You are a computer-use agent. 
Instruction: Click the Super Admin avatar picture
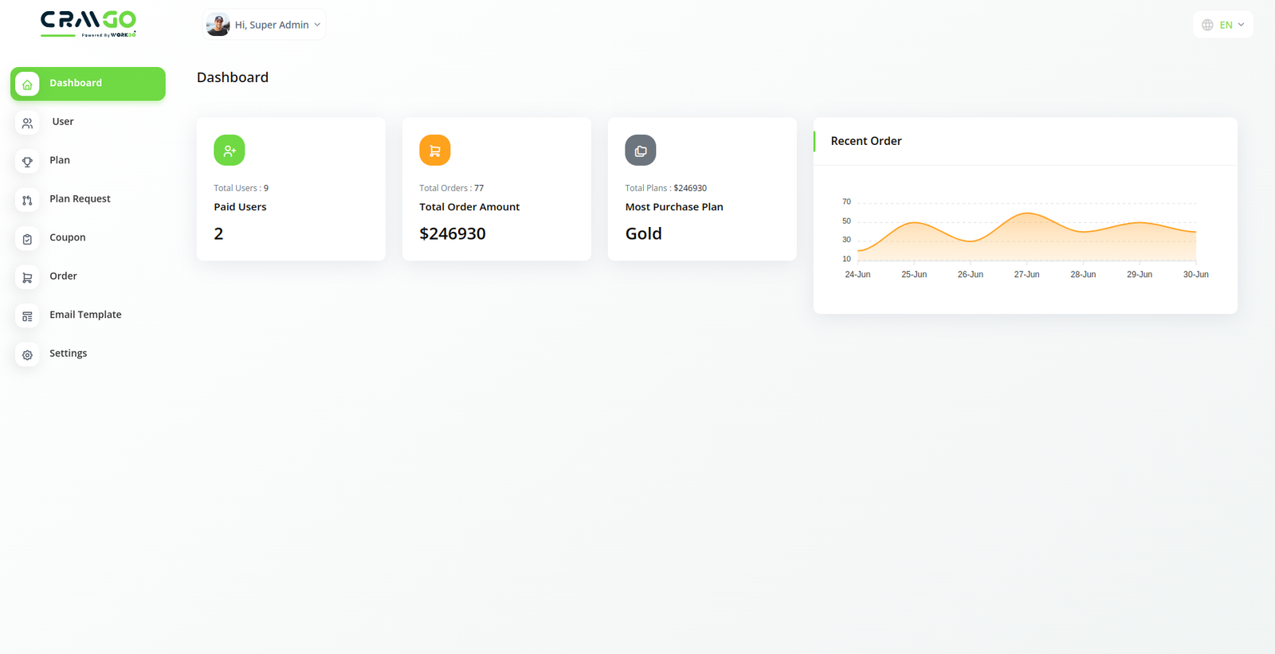click(218, 25)
